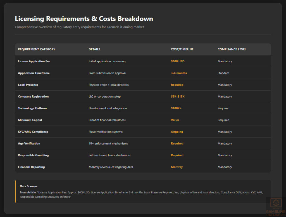286x217 pixels.
Task: Click the Data Sources heading
Action: pos(28,186)
